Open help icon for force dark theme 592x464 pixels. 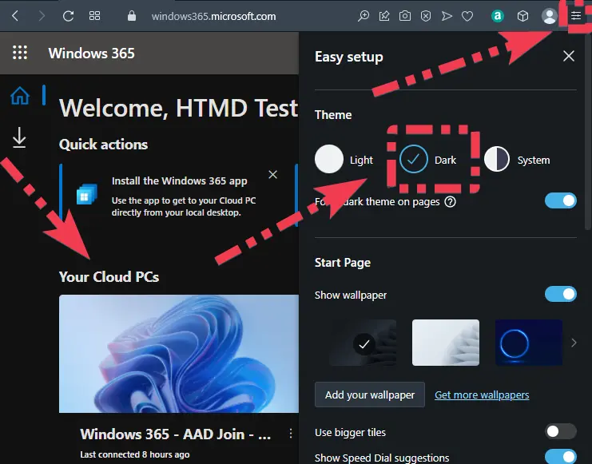[x=450, y=201]
